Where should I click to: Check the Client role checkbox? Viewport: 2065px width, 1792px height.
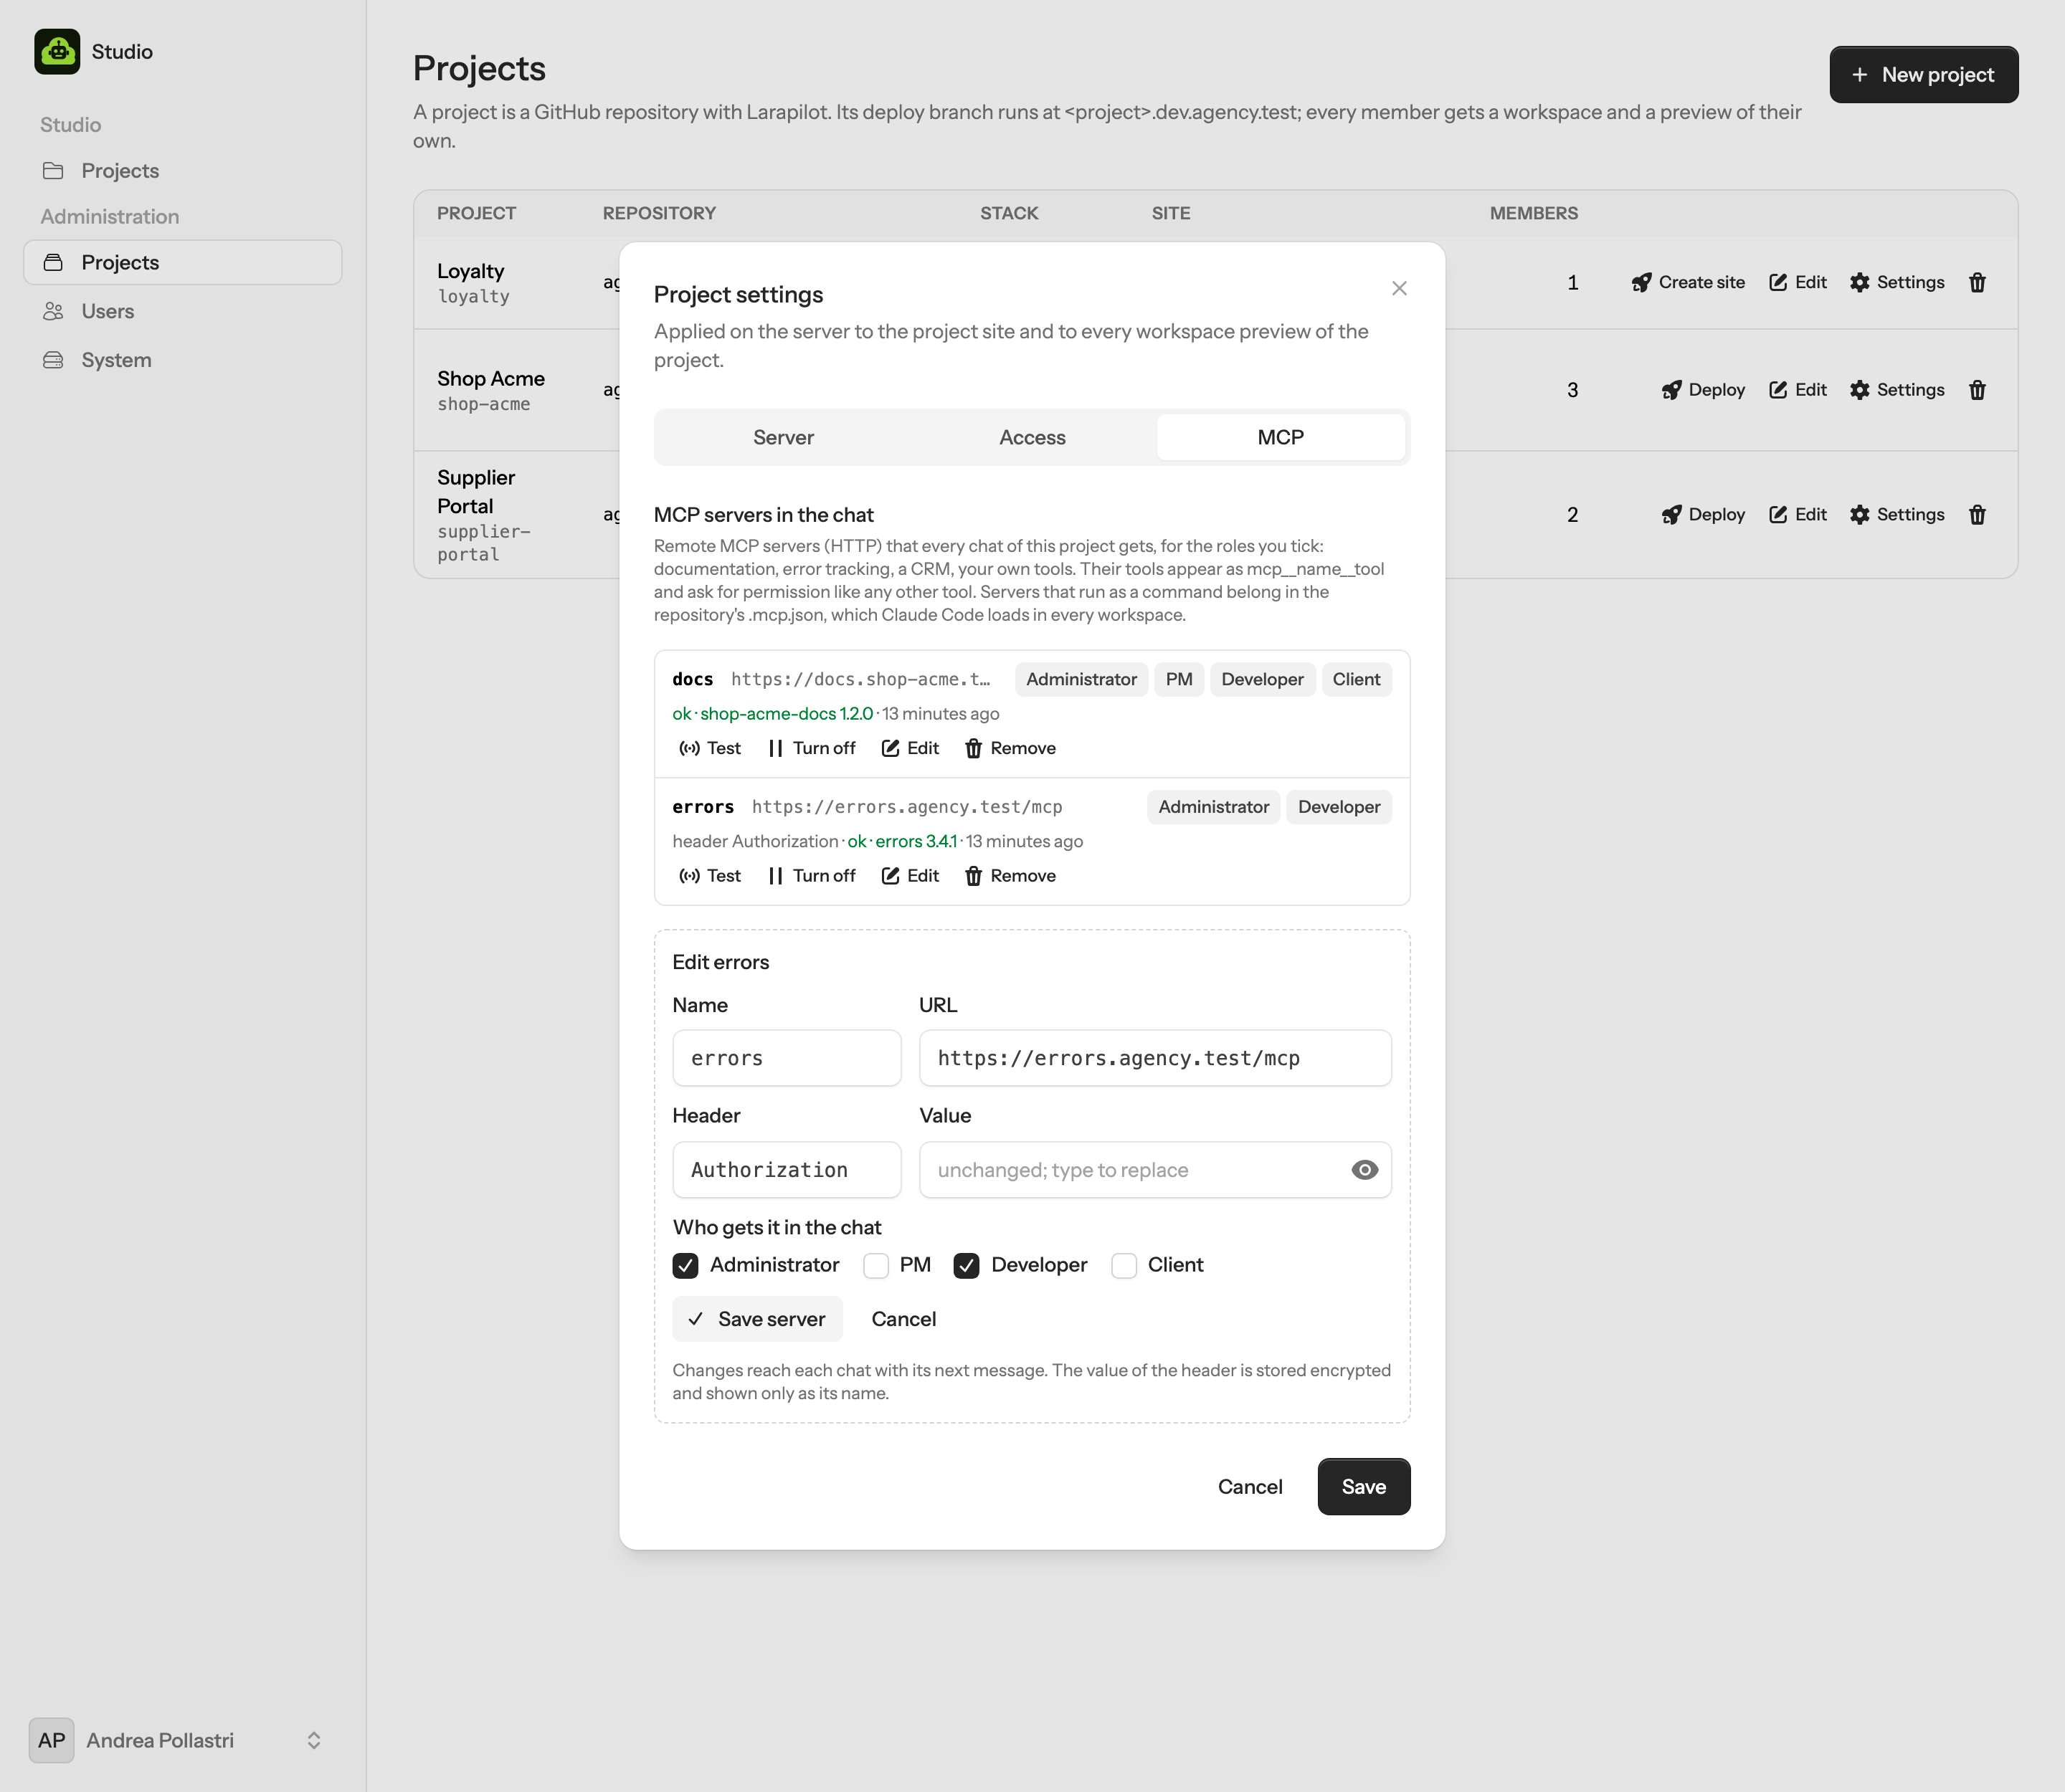[x=1124, y=1265]
